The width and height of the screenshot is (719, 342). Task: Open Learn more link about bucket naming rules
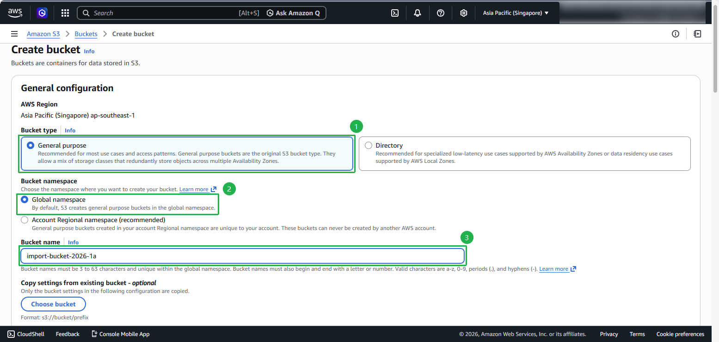[558, 269]
